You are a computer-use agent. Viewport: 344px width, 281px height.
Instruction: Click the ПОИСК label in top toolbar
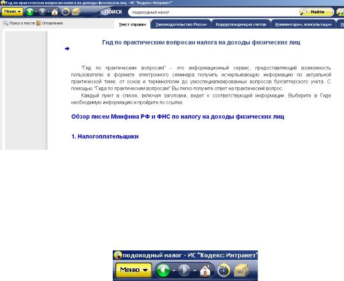(113, 12)
